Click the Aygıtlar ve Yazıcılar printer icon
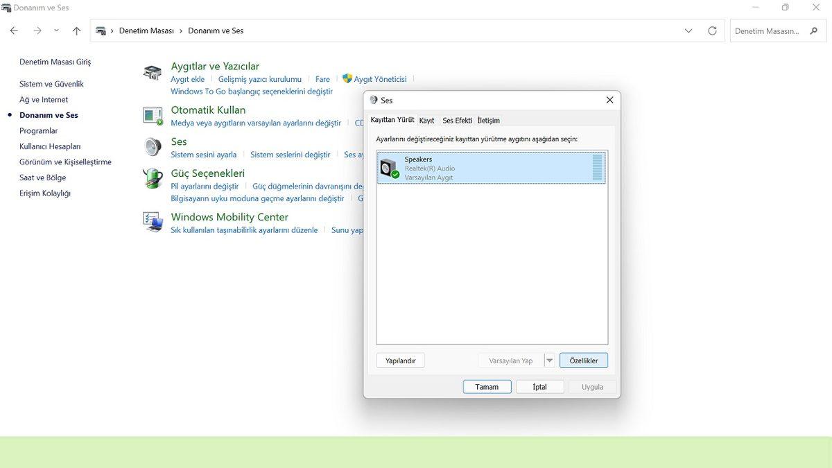 click(x=153, y=72)
